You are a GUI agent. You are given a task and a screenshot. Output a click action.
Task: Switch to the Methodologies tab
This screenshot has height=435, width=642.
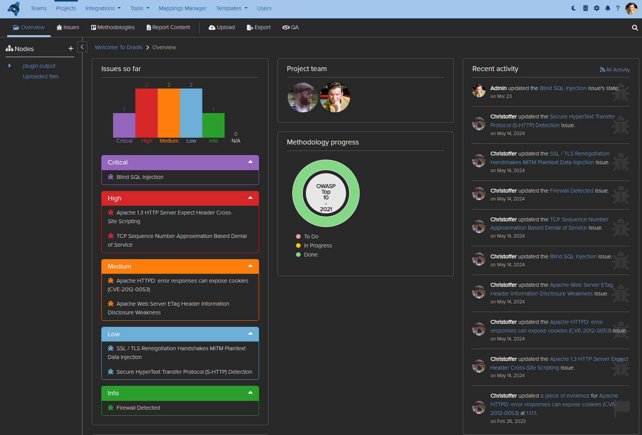tap(113, 27)
